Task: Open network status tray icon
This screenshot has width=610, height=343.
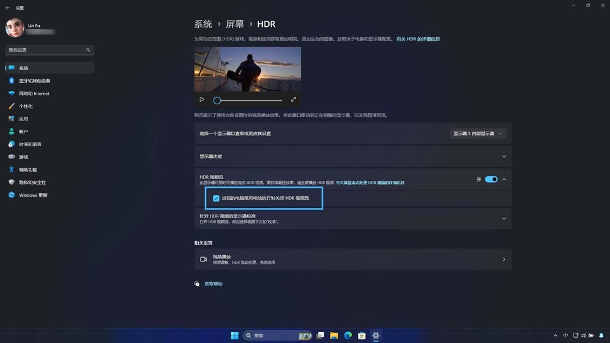Action: [x=575, y=336]
